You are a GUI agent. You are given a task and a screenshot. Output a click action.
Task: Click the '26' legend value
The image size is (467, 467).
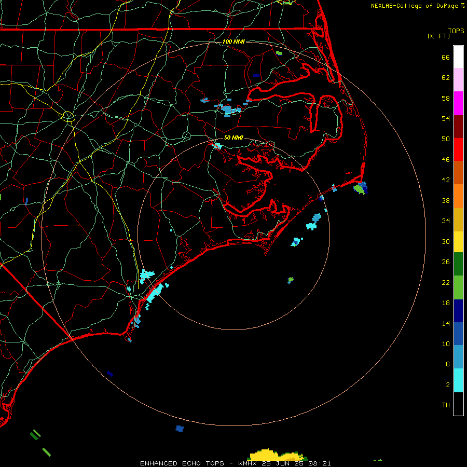tap(446, 262)
